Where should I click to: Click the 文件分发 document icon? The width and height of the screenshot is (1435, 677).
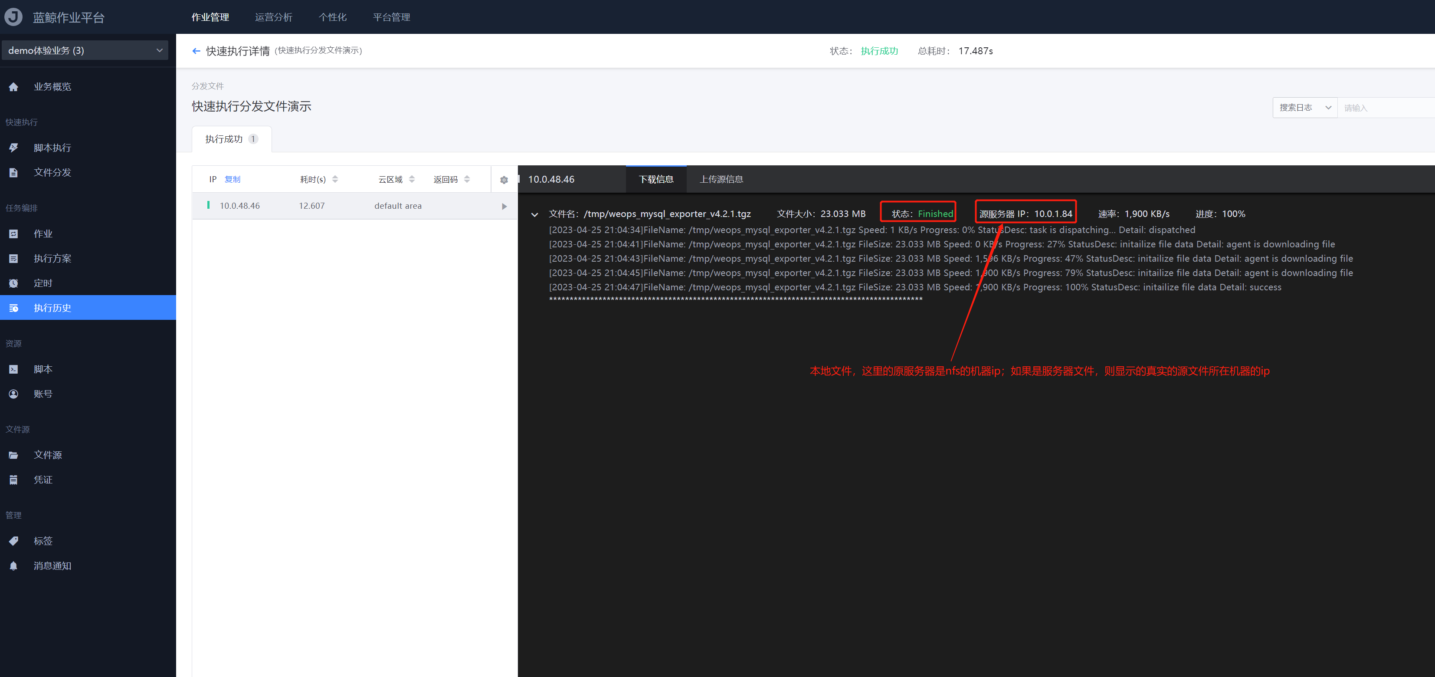(x=14, y=173)
